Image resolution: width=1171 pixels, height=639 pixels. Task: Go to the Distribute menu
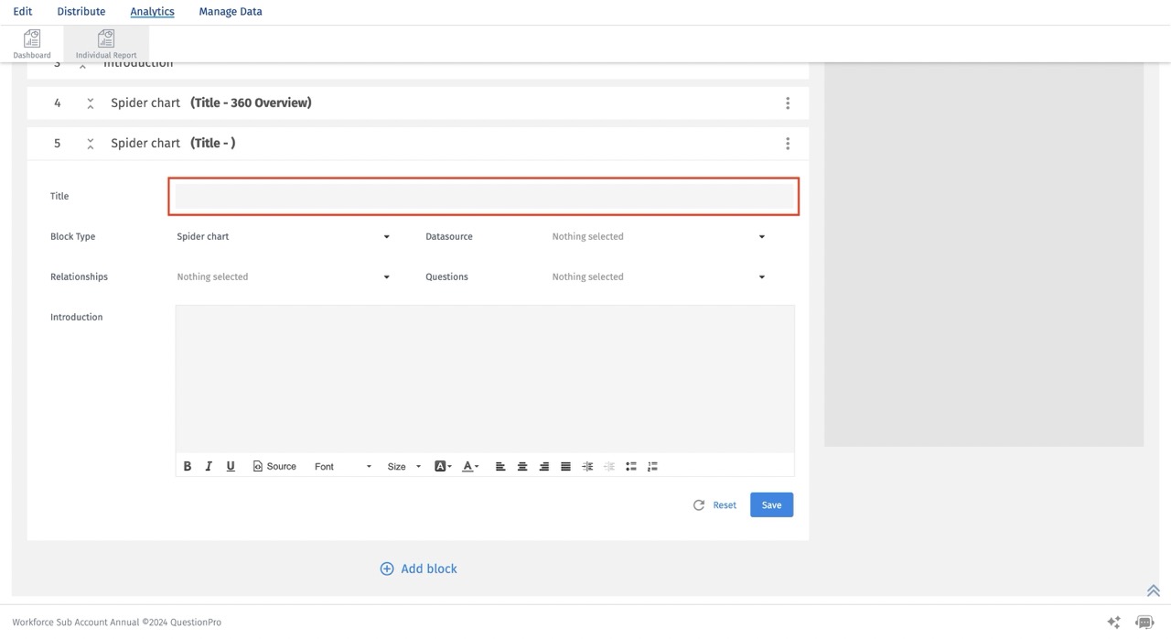(x=81, y=12)
